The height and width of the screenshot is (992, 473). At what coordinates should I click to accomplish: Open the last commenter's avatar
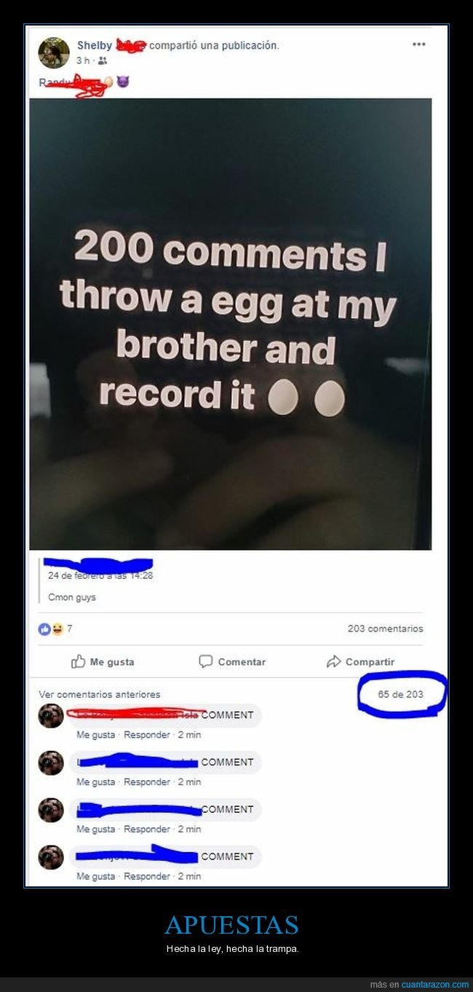[x=51, y=857]
